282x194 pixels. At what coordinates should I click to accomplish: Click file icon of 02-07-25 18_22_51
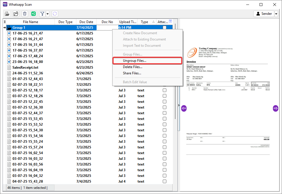click(9, 84)
